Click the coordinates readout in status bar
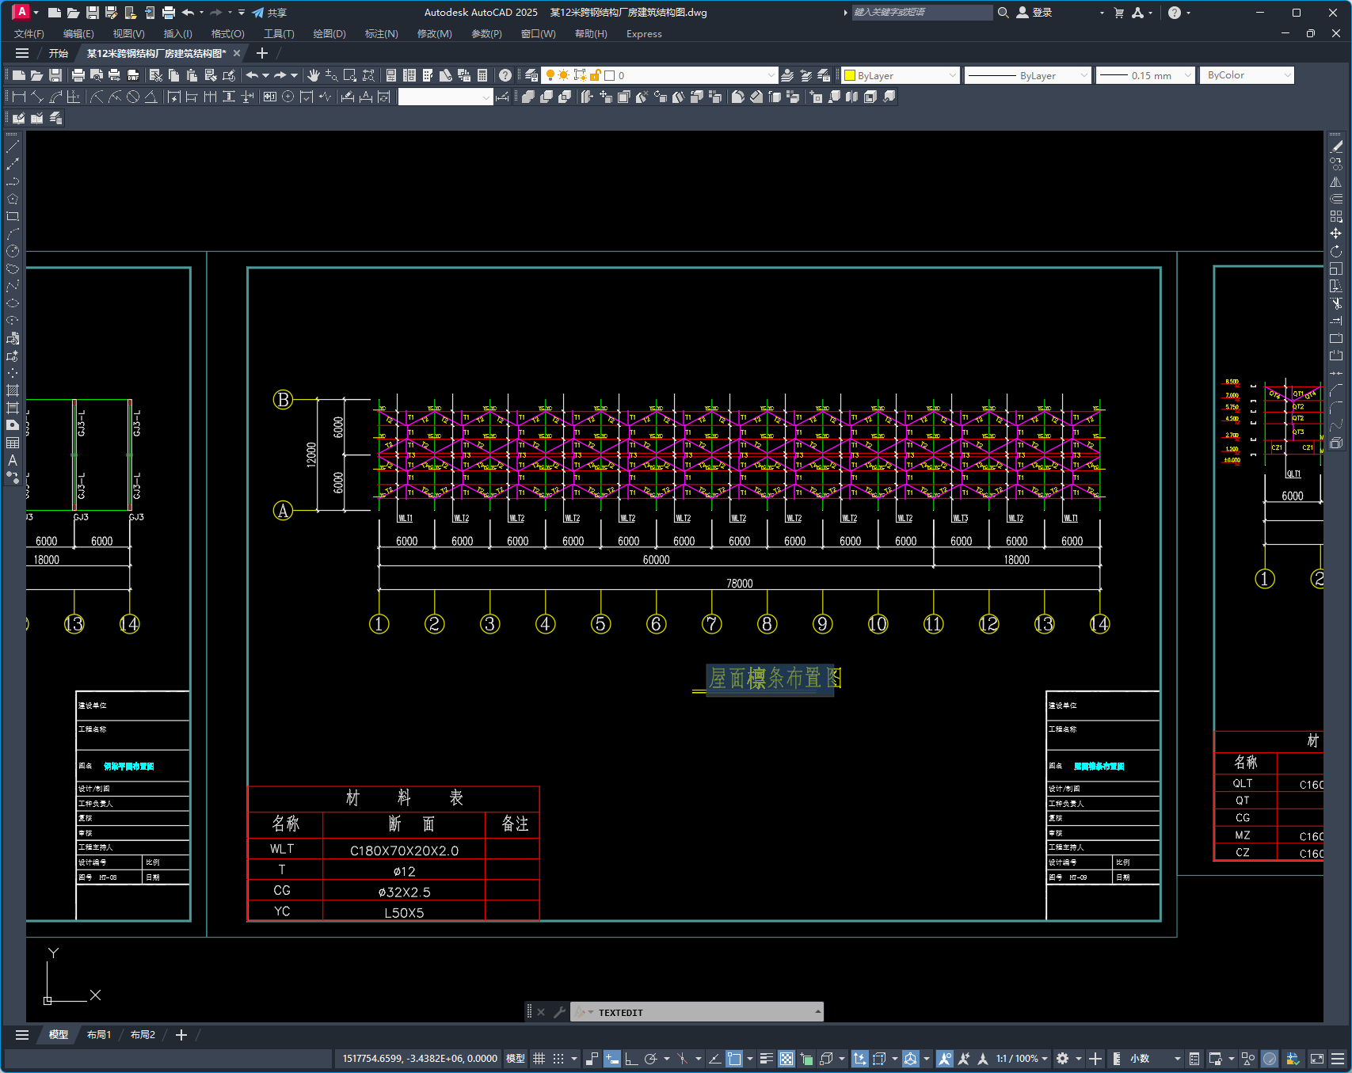 420,1059
